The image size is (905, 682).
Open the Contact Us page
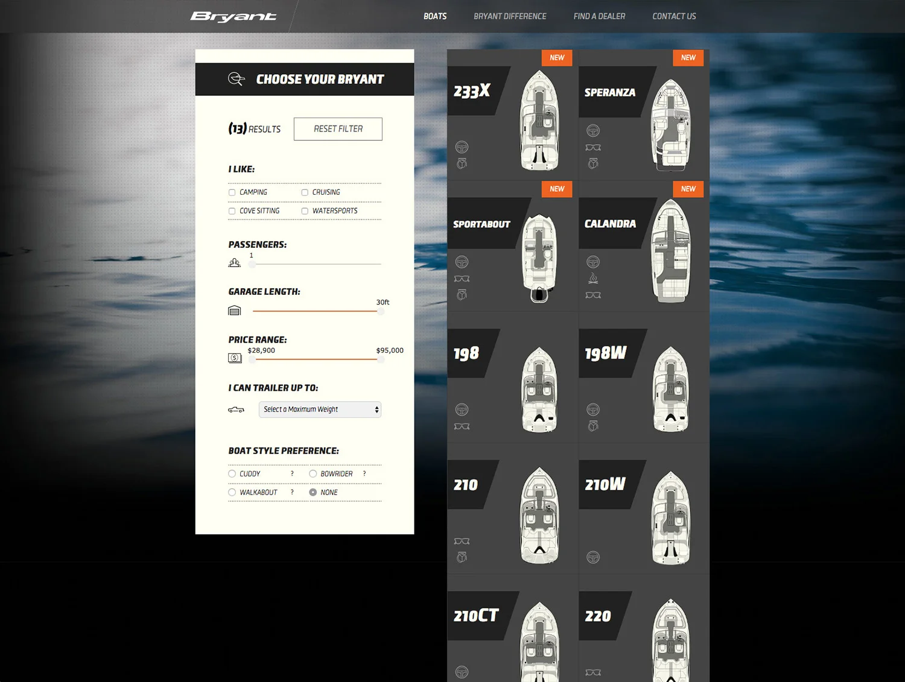pyautogui.click(x=674, y=16)
